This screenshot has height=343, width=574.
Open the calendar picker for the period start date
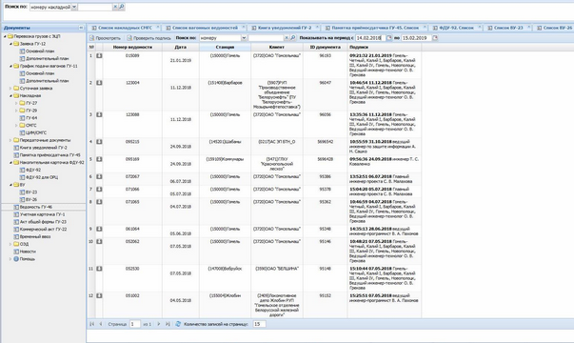click(389, 38)
